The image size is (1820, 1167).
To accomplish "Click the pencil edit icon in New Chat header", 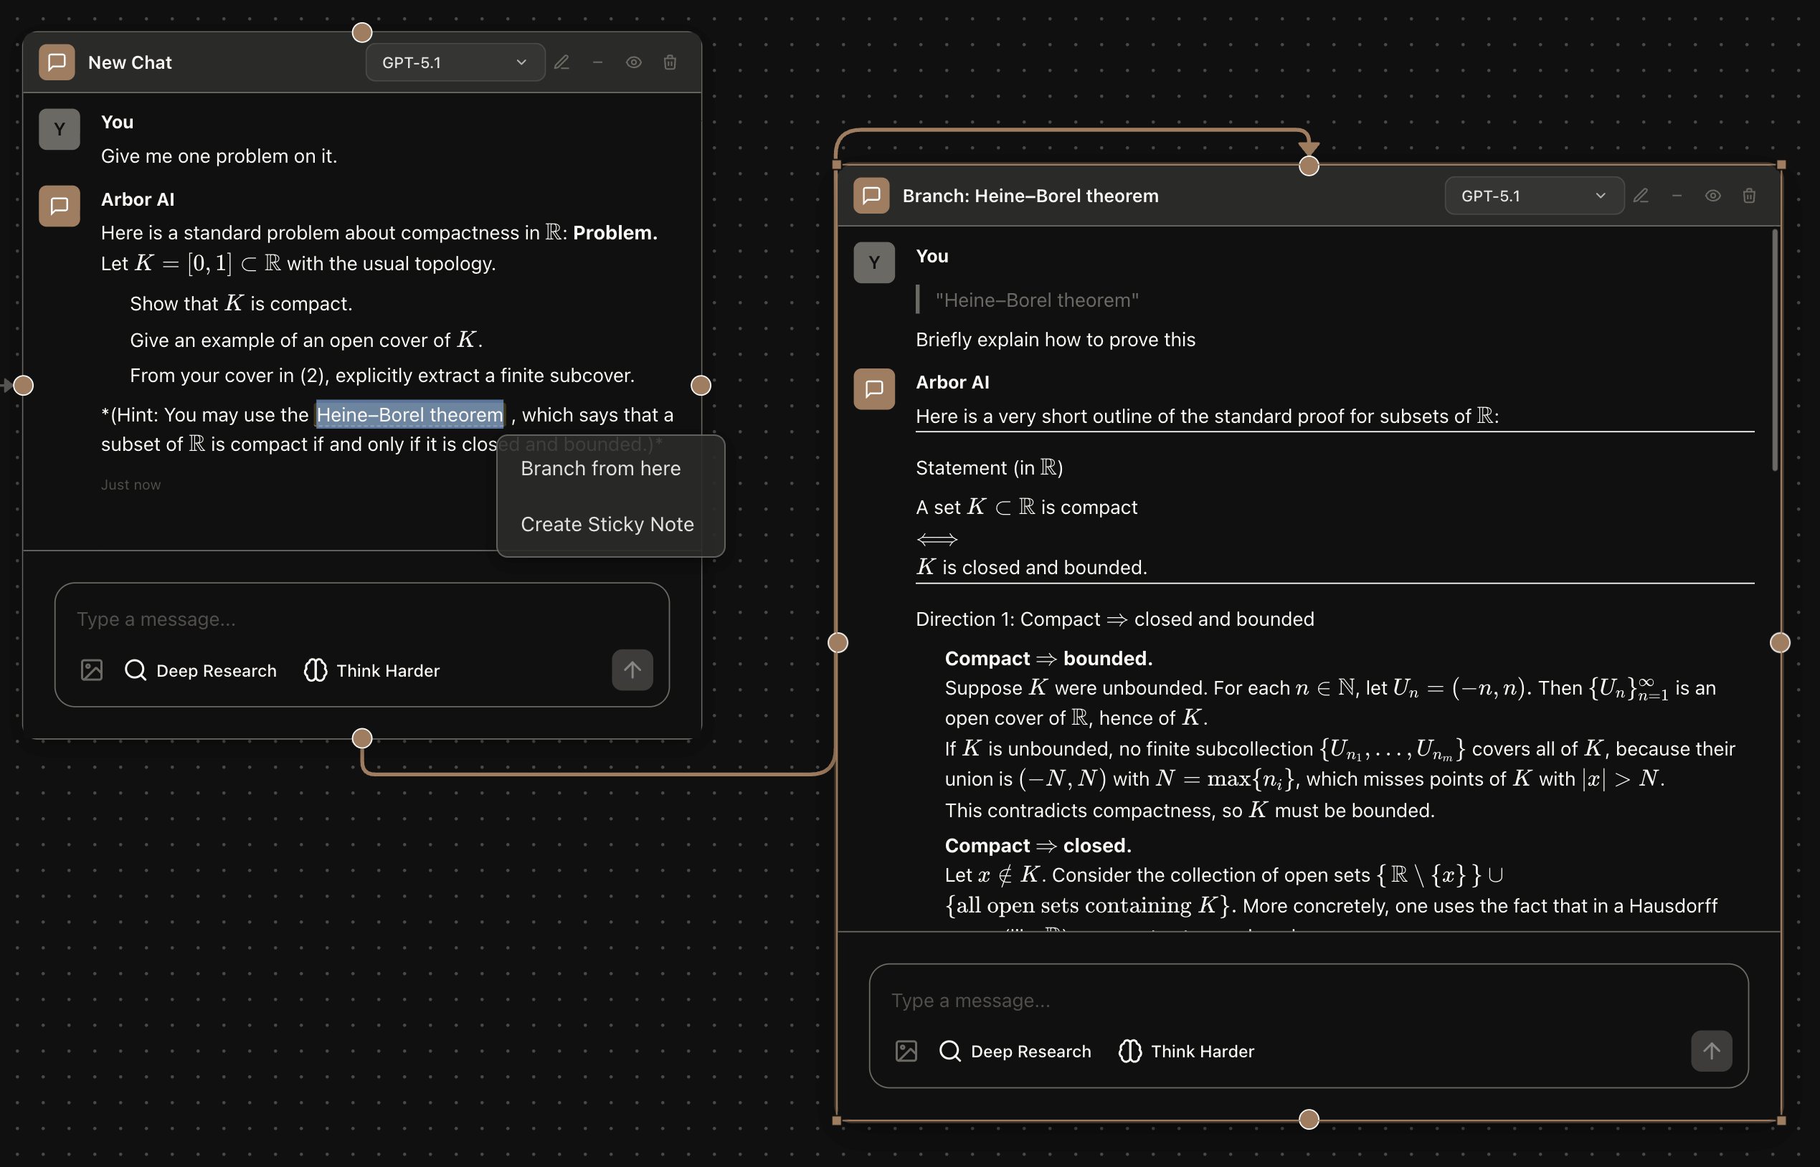I will pos(561,62).
